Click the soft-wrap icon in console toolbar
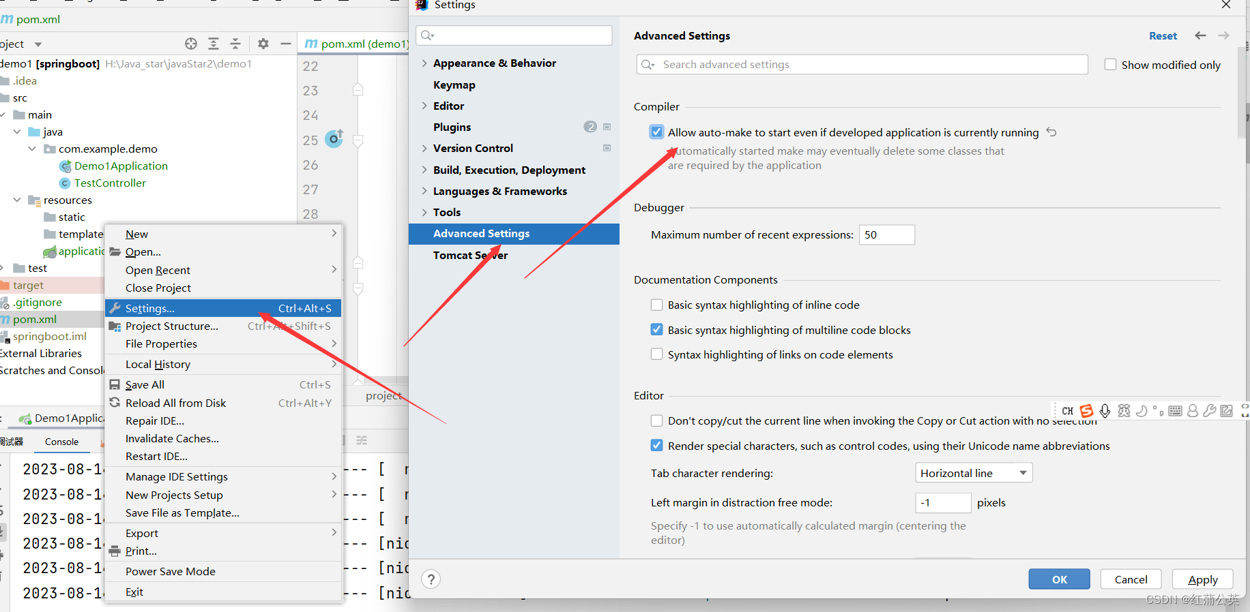The height and width of the screenshot is (612, 1250). click(362, 441)
